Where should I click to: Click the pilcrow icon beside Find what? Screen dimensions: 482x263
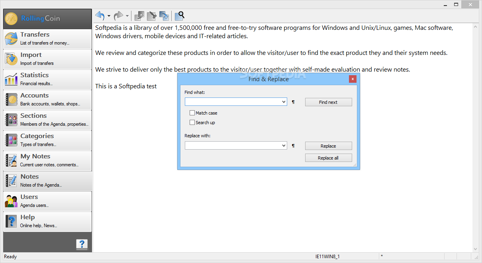tap(293, 102)
